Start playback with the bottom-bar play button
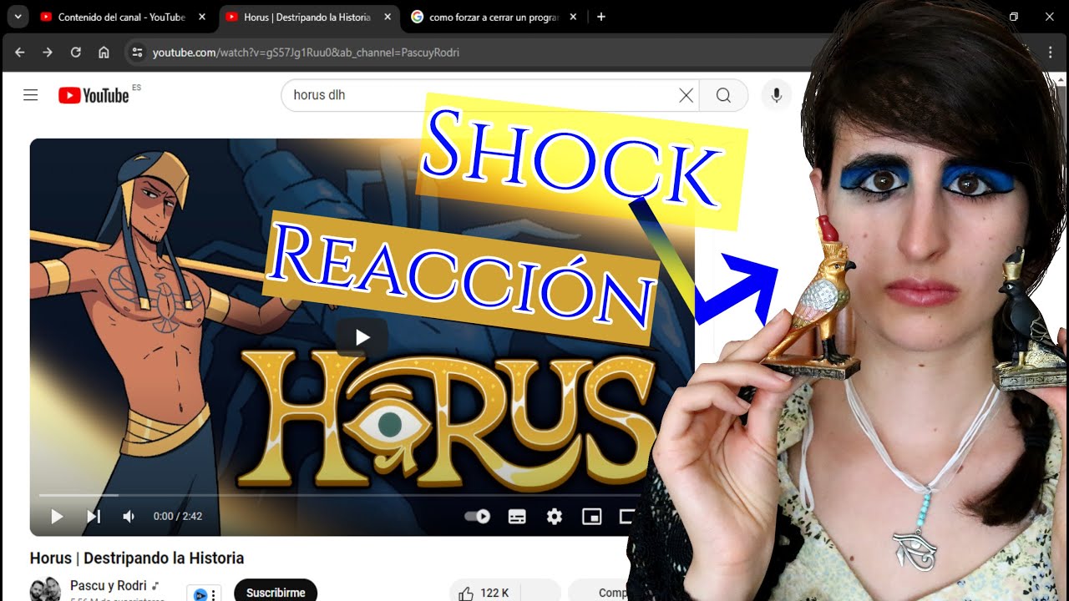The width and height of the screenshot is (1069, 601). click(x=57, y=517)
